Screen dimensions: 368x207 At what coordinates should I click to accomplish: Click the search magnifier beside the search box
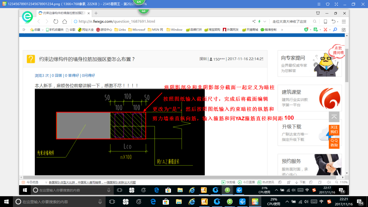315,22
